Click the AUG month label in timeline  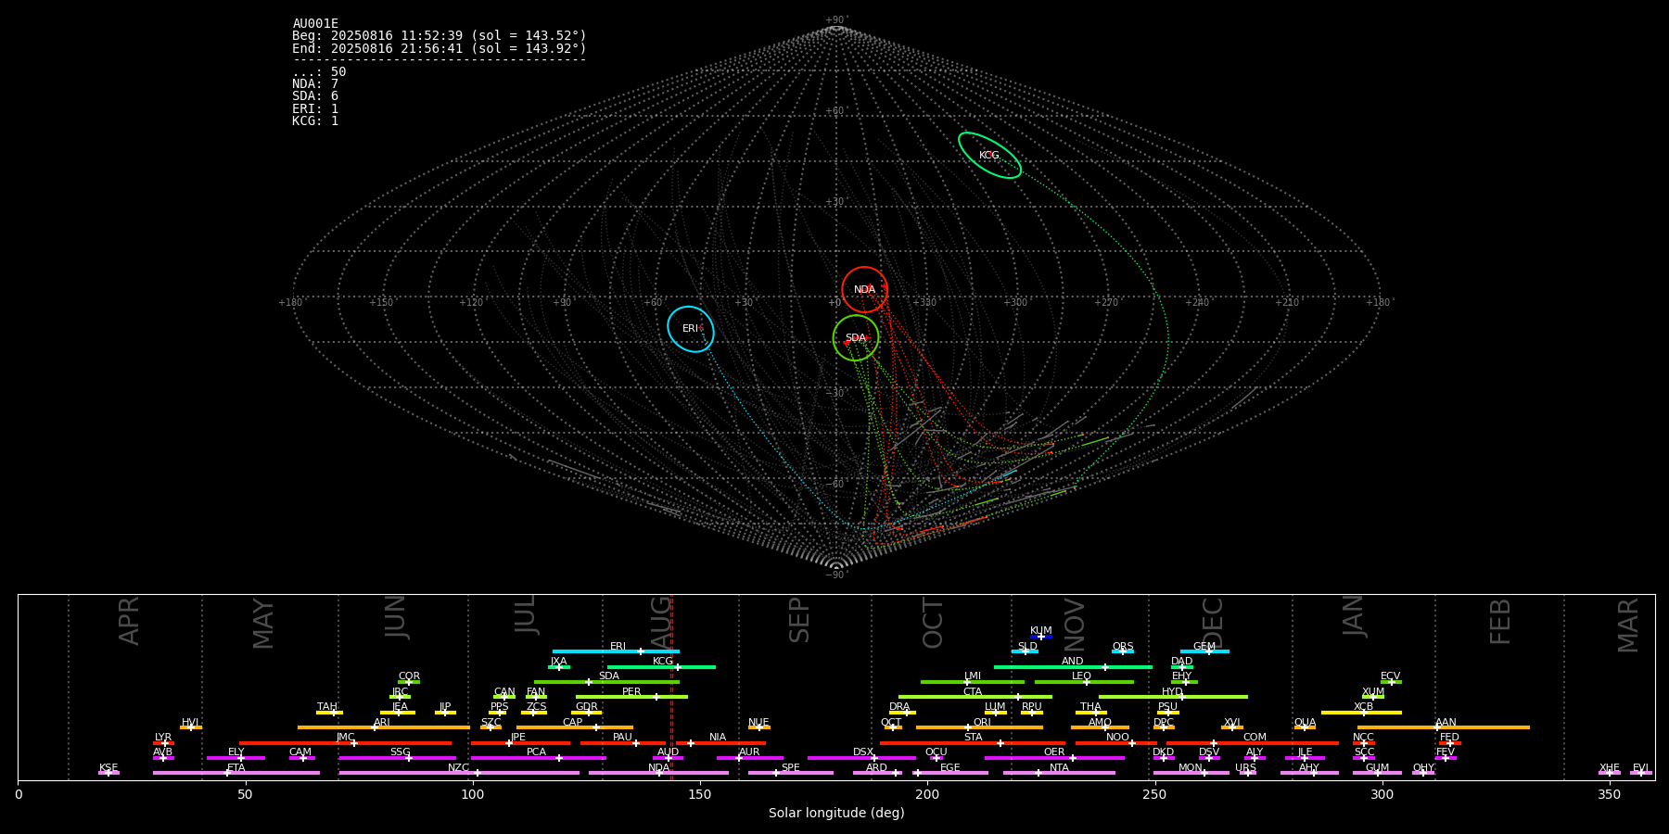(660, 621)
